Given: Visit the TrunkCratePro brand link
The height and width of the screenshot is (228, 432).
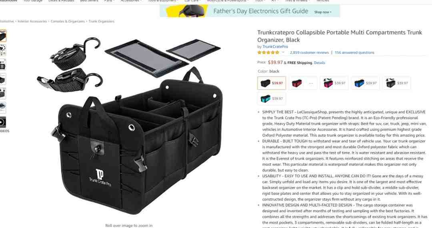Looking at the screenshot, I should [x=275, y=47].
